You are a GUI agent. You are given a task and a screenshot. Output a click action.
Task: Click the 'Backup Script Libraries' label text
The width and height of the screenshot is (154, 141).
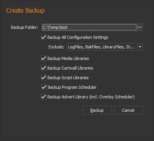(68, 78)
